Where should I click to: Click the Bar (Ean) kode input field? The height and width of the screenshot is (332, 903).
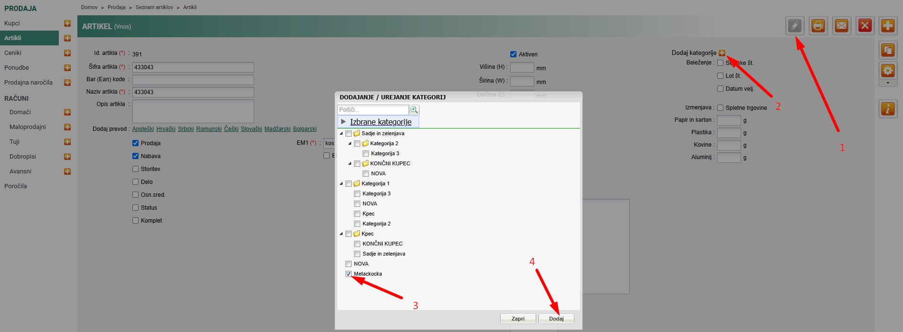(193, 80)
